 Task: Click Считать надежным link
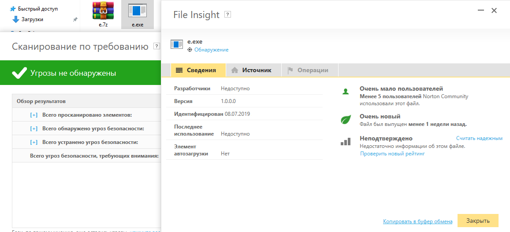point(479,138)
